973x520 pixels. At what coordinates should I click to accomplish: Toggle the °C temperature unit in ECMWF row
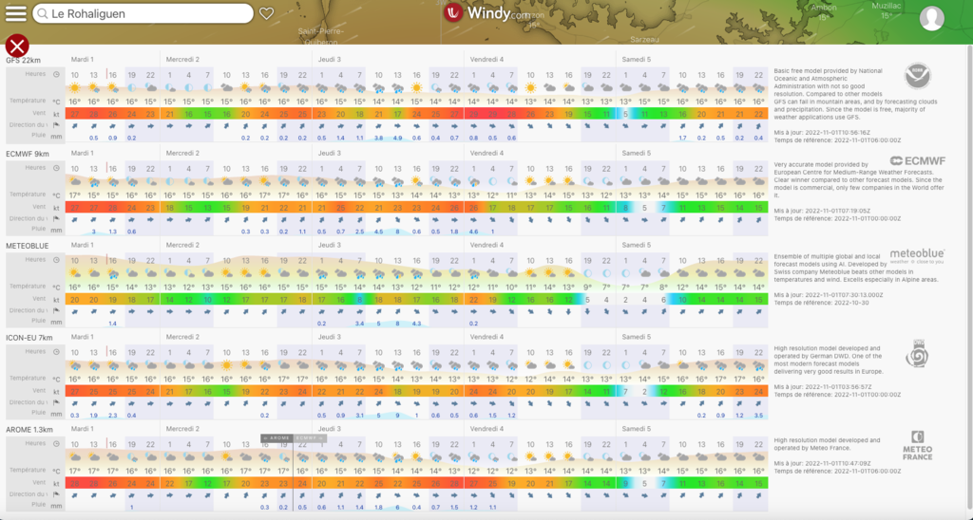[56, 195]
